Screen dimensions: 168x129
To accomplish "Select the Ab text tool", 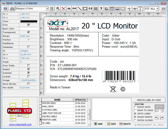I will click(69, 9).
